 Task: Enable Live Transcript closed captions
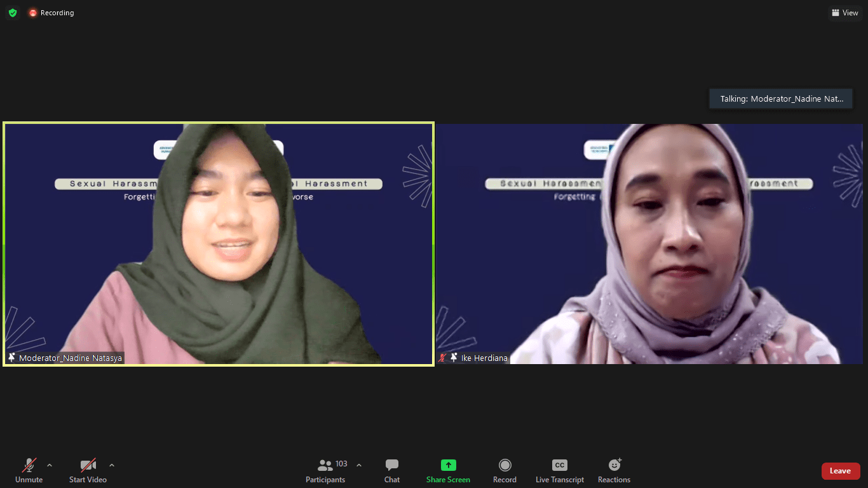coord(559,471)
